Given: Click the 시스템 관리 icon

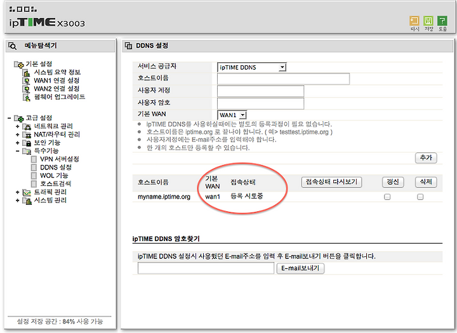Looking at the screenshot, I should tap(27, 200).
